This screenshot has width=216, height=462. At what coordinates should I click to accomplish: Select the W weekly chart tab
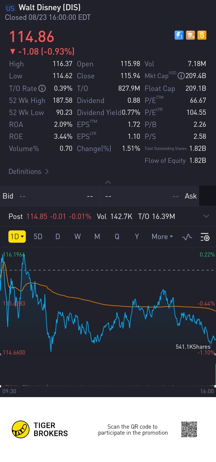[x=77, y=237]
